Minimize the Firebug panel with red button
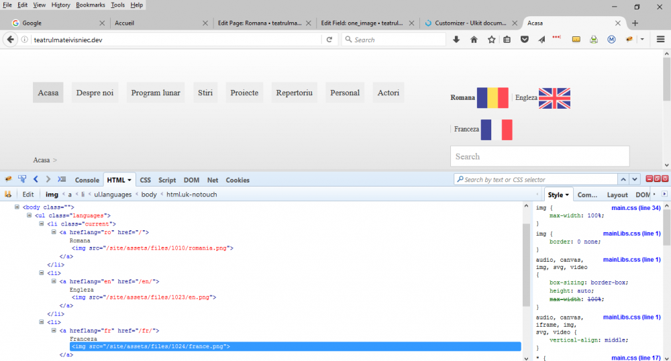Image resolution: width=671 pixels, height=361 pixels. click(x=650, y=178)
